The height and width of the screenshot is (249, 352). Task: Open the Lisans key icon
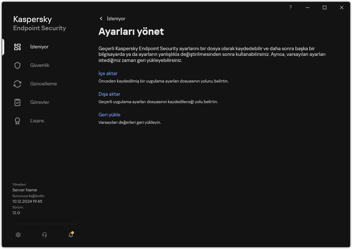[x=17, y=121]
